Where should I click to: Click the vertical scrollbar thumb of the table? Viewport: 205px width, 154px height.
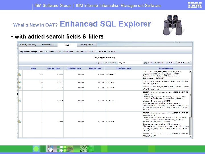tap(190, 95)
